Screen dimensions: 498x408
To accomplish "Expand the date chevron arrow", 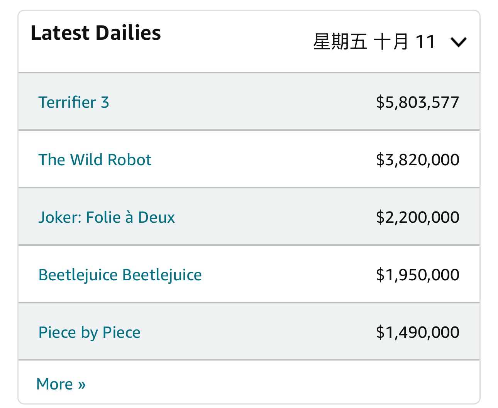I will (458, 42).
